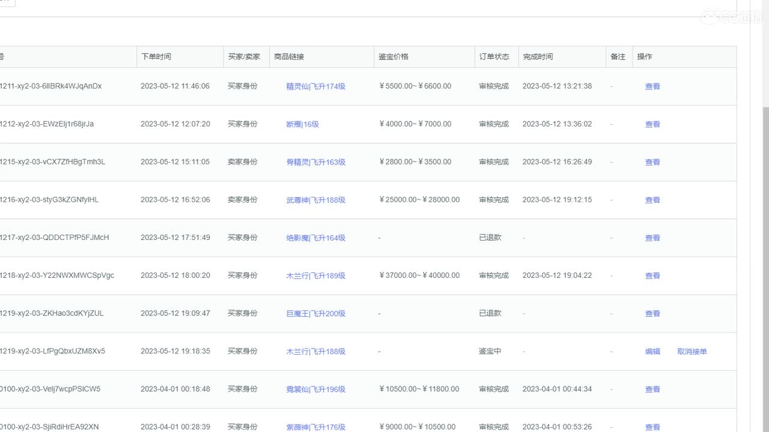Open product link 巨魔王|飞升200级

tap(315, 313)
